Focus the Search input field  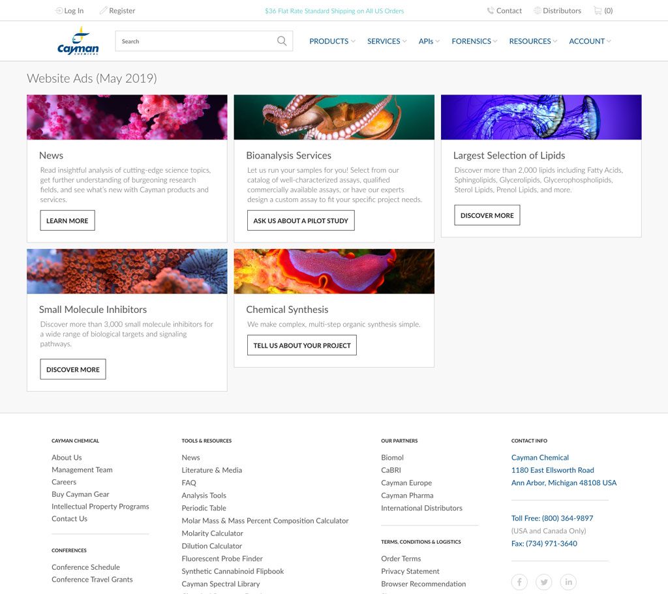tap(196, 41)
